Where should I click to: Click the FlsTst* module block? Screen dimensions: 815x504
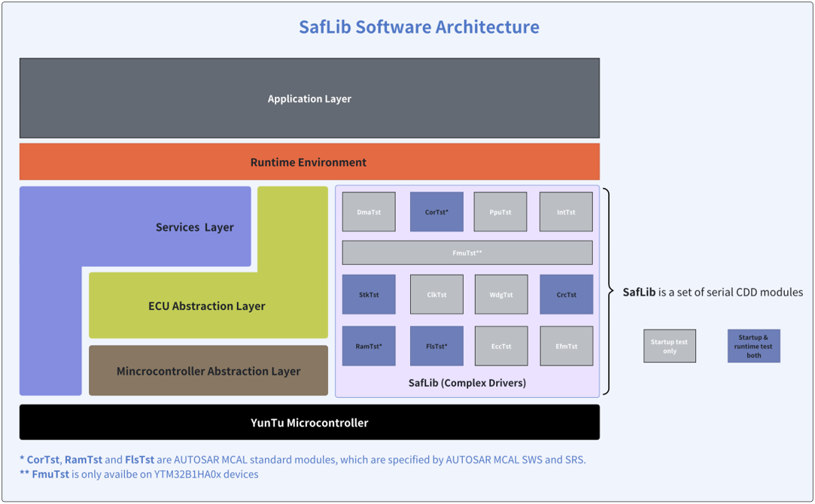click(x=436, y=346)
